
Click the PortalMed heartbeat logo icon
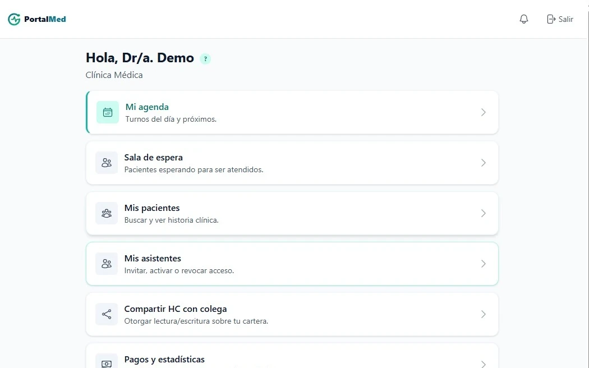point(14,19)
